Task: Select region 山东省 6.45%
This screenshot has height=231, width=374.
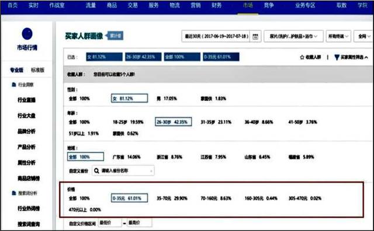Action: 257,157
